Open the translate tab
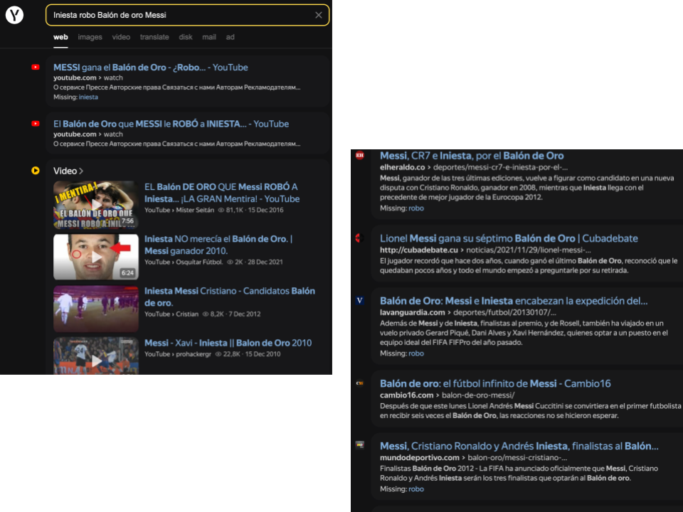The height and width of the screenshot is (512, 683). pyautogui.click(x=154, y=37)
